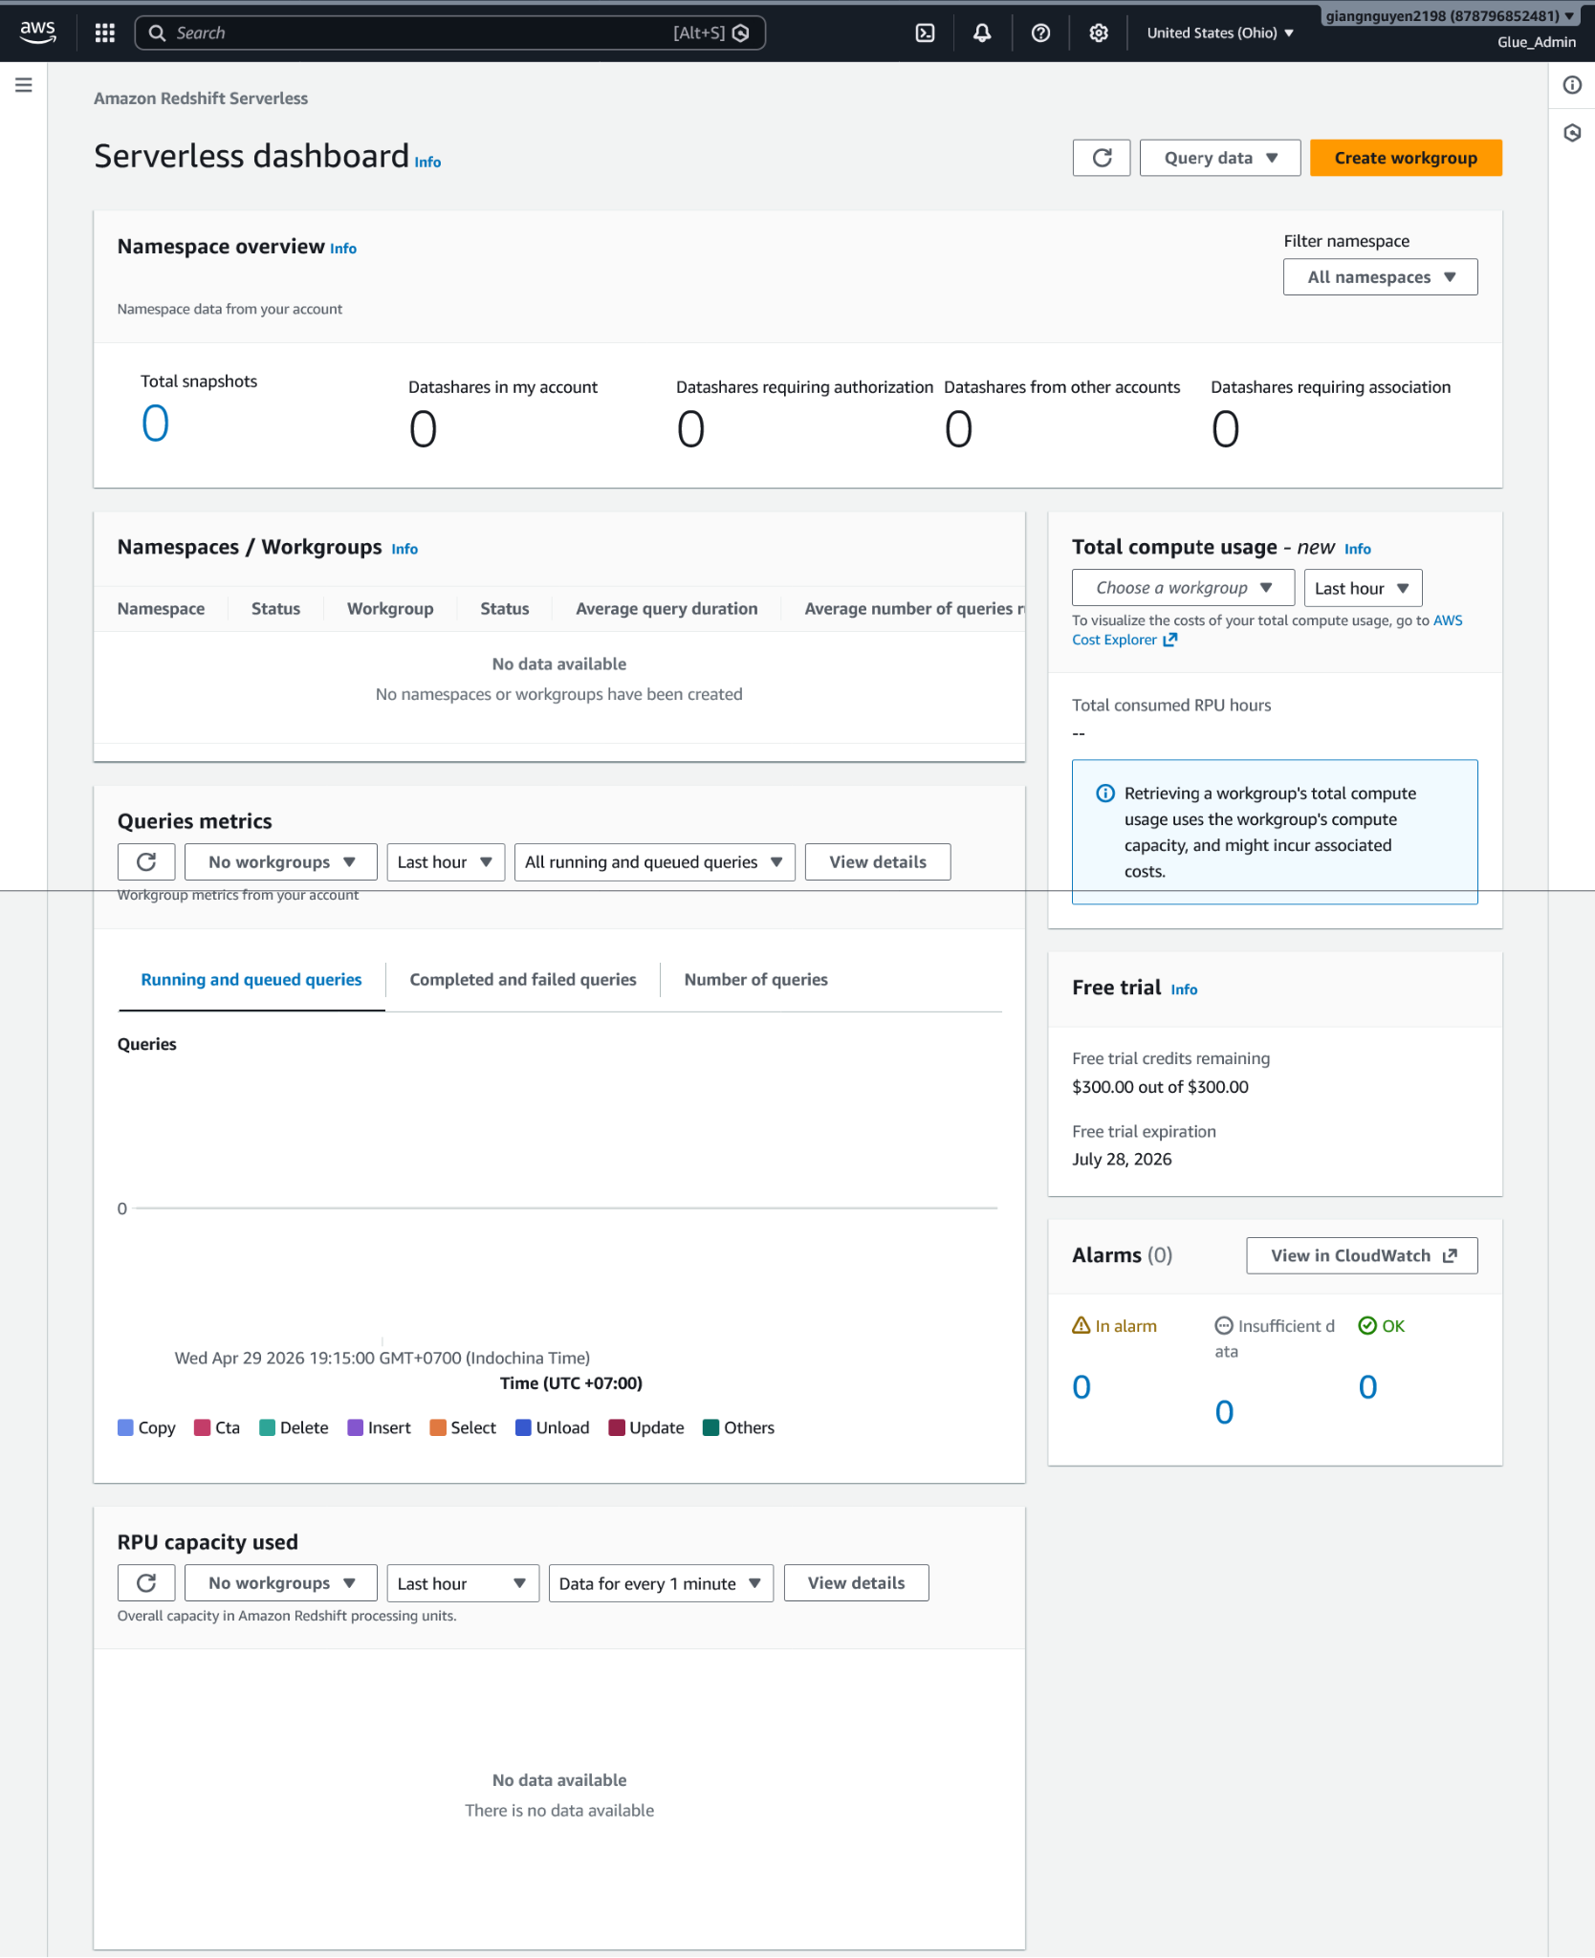Image resolution: width=1595 pixels, height=1958 pixels.
Task: Open the AWS home logo
Action: [37, 33]
